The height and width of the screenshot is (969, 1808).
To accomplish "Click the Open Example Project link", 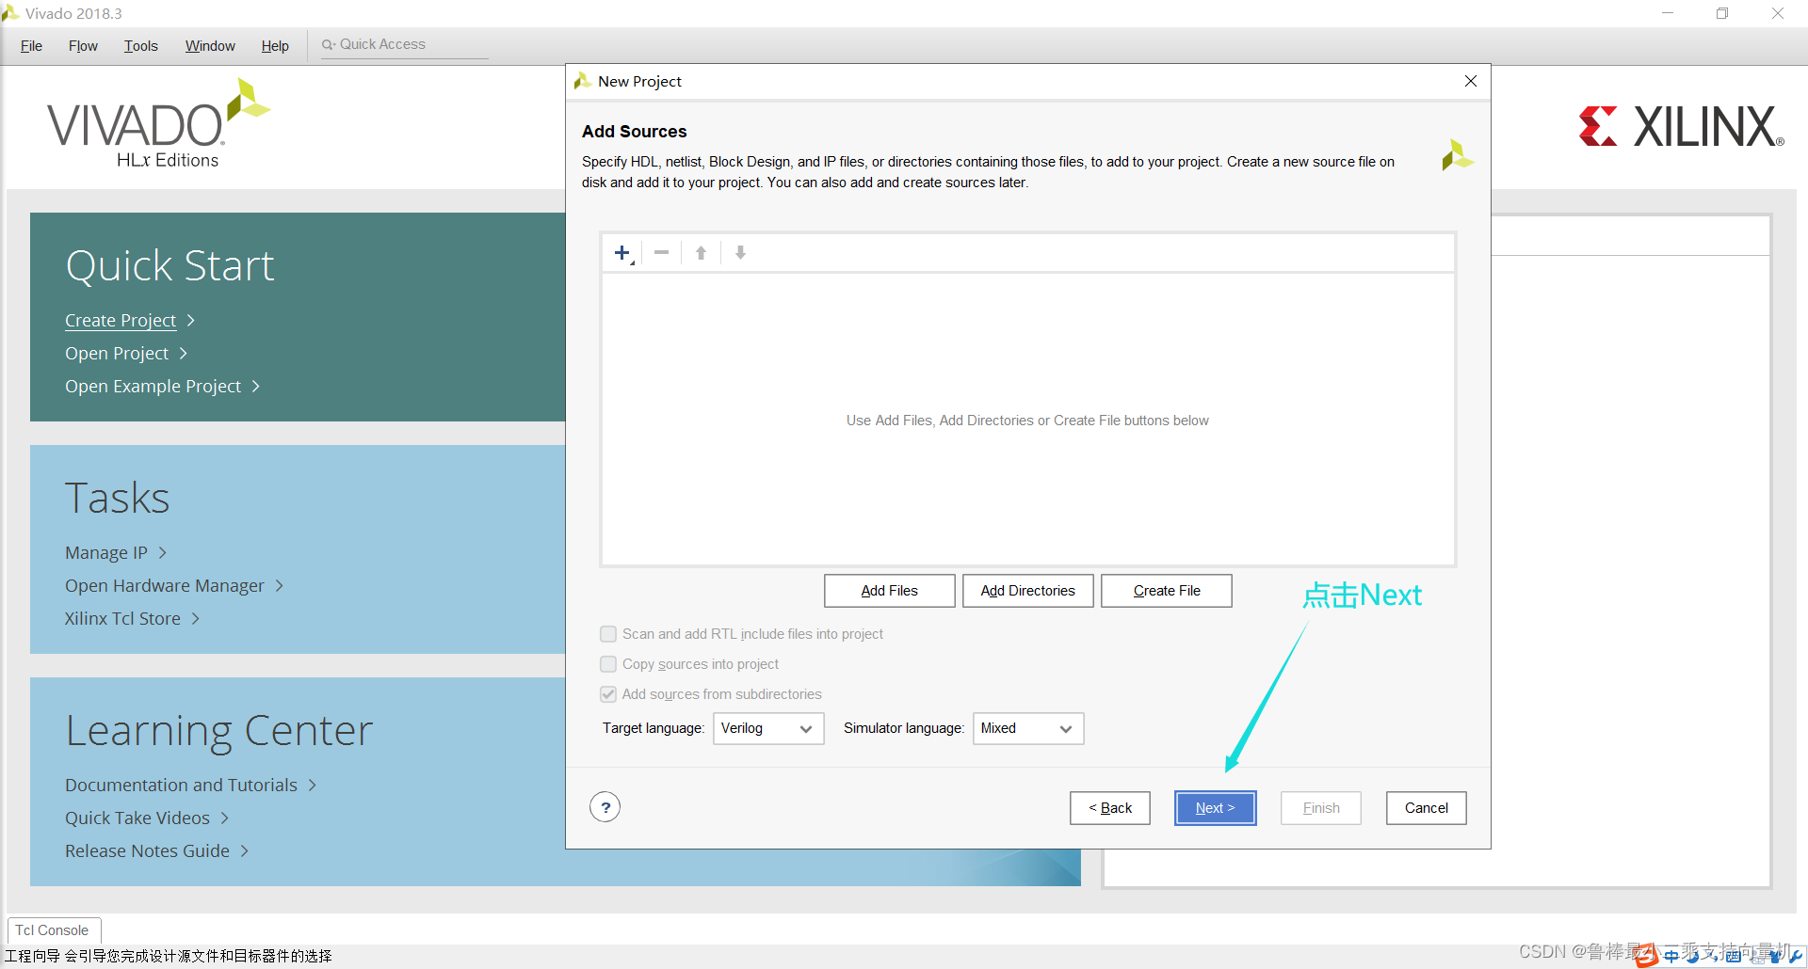I will tap(153, 387).
